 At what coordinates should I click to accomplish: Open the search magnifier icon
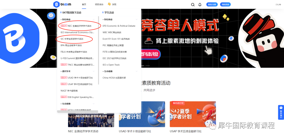(x=193, y=4)
